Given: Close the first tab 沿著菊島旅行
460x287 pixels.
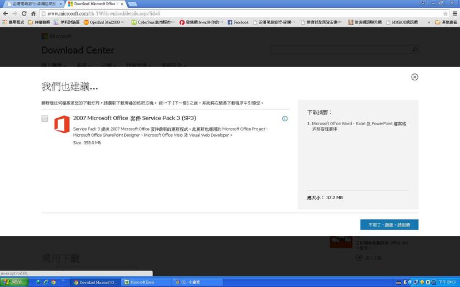Looking at the screenshot, I should [60, 4].
